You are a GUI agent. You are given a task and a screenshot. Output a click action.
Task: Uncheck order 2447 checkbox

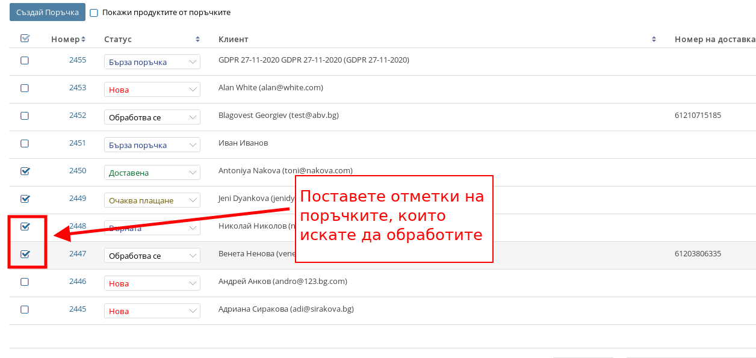point(25,254)
